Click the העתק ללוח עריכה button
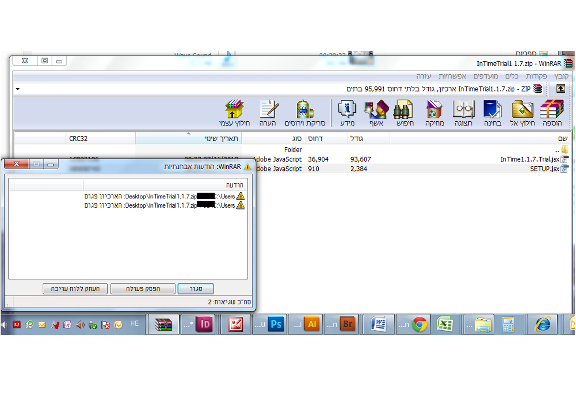 pyautogui.click(x=75, y=288)
